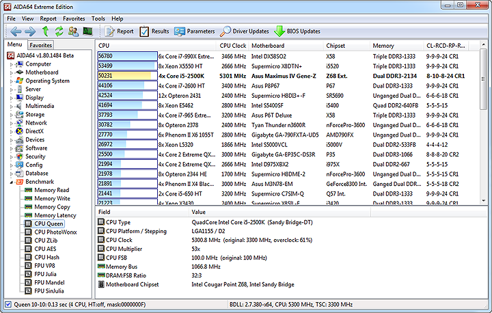Open Parameters in the toolbar
492x313 pixels.
(195, 31)
